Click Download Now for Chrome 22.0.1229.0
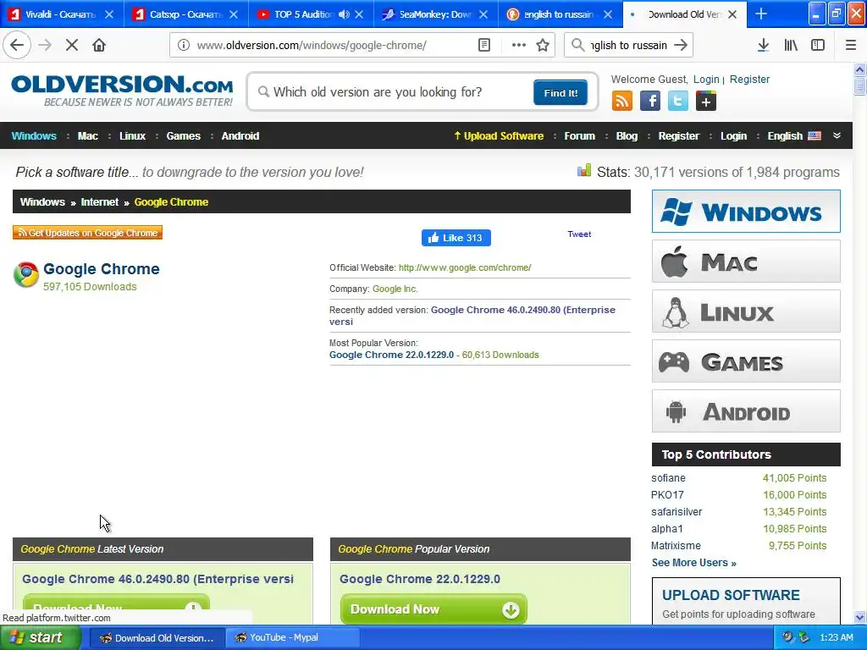This screenshot has width=867, height=650. [x=433, y=609]
